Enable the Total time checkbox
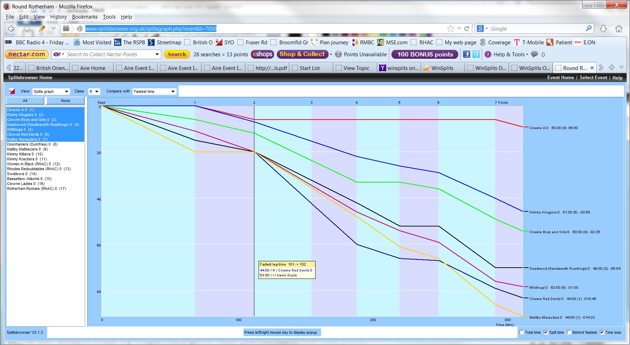 [x=521, y=332]
